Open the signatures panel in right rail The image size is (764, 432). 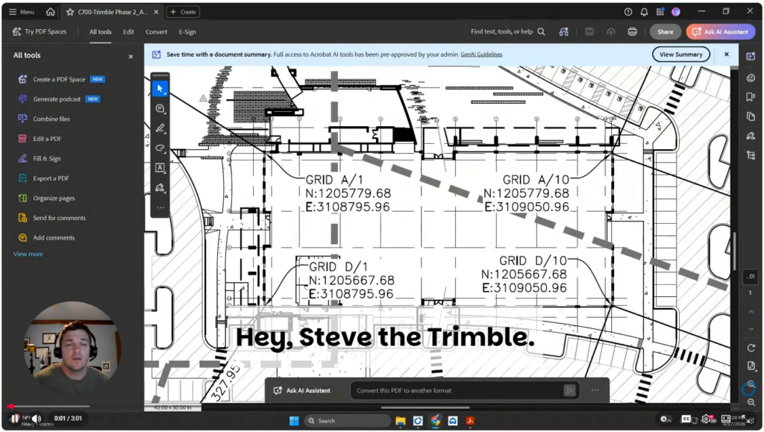pyautogui.click(x=751, y=136)
